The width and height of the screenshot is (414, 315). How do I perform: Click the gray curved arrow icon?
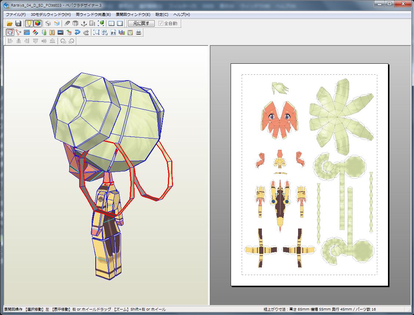coord(86,33)
